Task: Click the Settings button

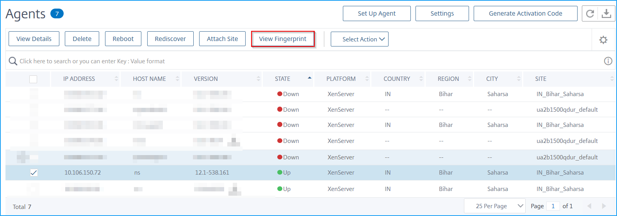Action: coord(442,13)
